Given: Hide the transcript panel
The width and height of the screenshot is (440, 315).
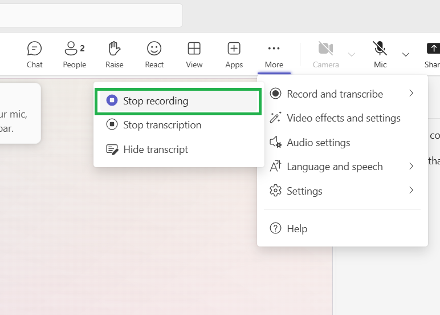Looking at the screenshot, I should [155, 150].
